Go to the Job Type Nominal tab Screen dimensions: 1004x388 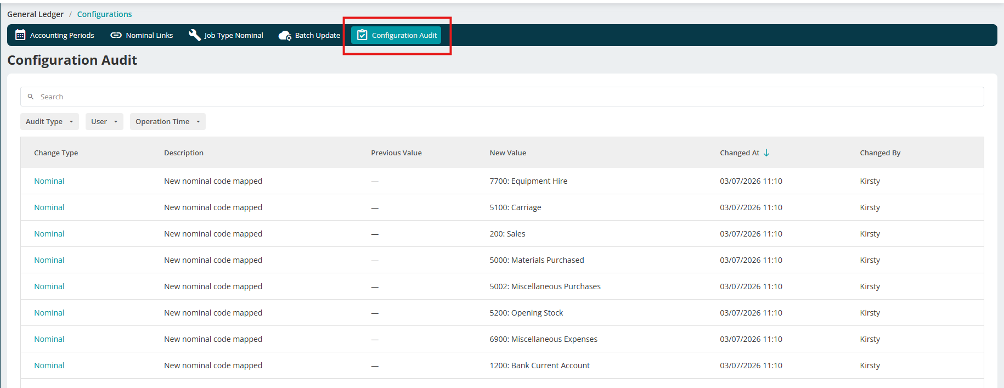[226, 35]
